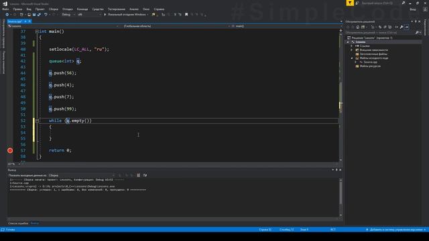This screenshot has height=241, width=429.
Task: Click the Вход sign-in link
Action: [413, 9]
